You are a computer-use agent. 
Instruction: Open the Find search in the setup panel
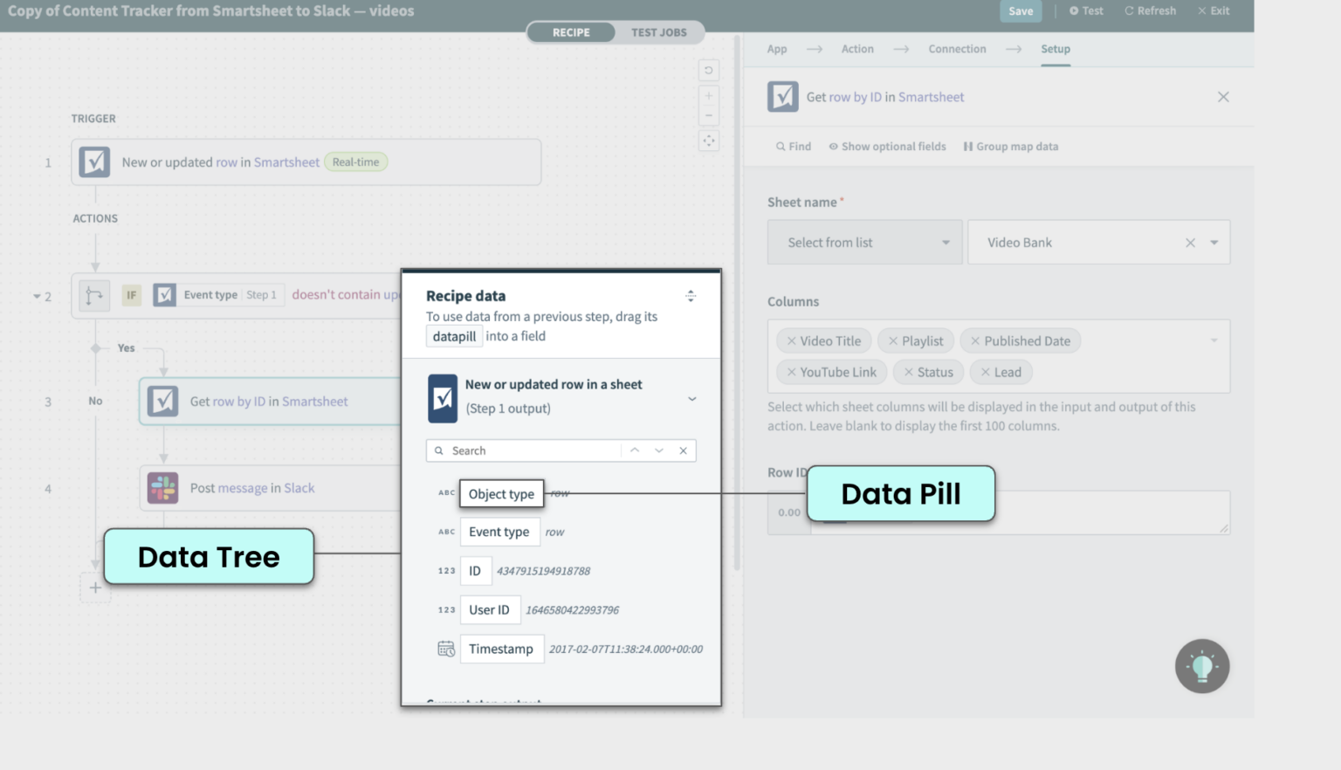793,146
